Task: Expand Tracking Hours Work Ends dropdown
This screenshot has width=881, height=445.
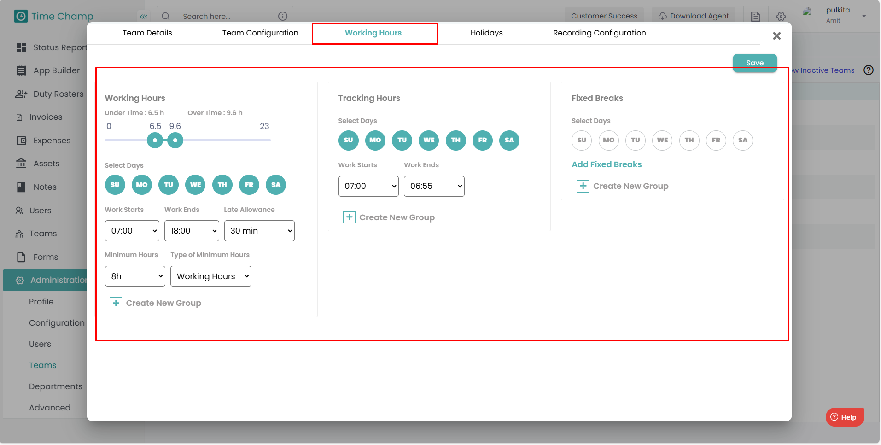Action: 434,186
